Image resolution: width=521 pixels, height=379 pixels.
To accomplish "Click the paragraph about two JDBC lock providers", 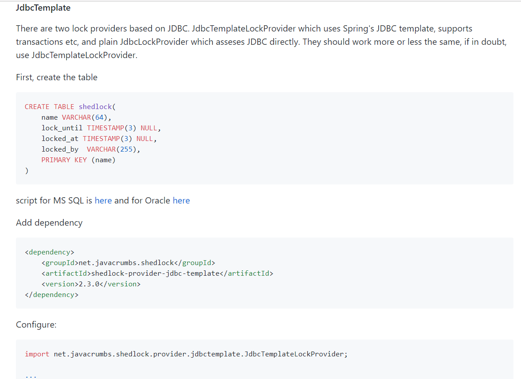I will pyautogui.click(x=244, y=42).
